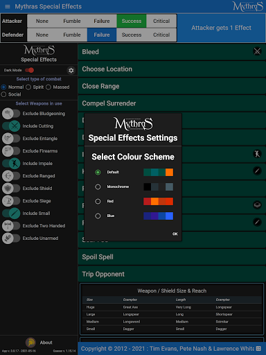Confirm settings with the OK button
Screen dimensions: 266x355
coord(175,234)
